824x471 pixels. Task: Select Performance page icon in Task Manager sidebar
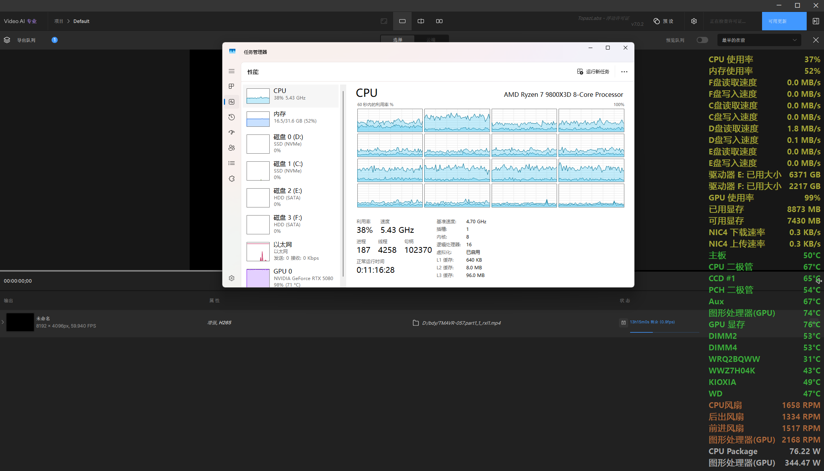point(232,102)
